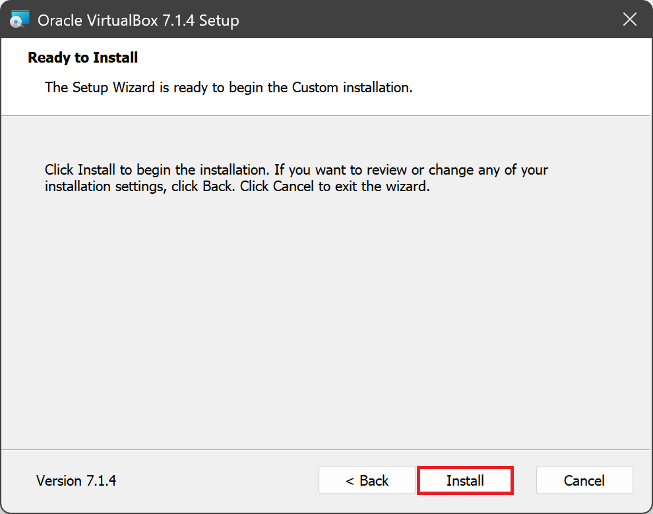Cancel the VirtualBox setup wizard

pyautogui.click(x=584, y=480)
